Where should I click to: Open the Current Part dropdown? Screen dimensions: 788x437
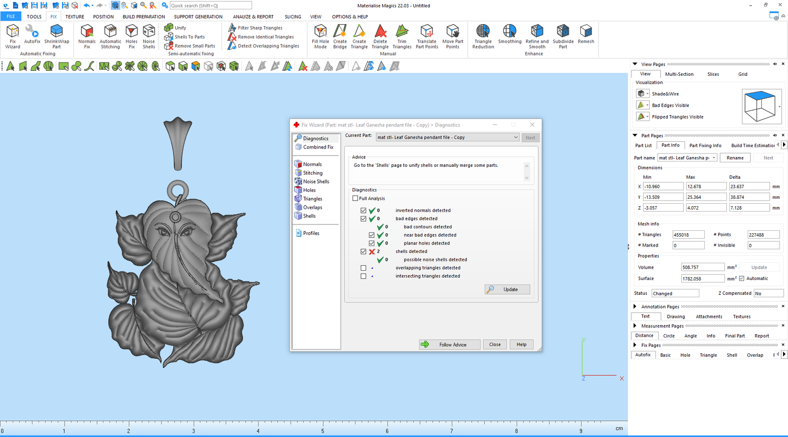[448, 137]
